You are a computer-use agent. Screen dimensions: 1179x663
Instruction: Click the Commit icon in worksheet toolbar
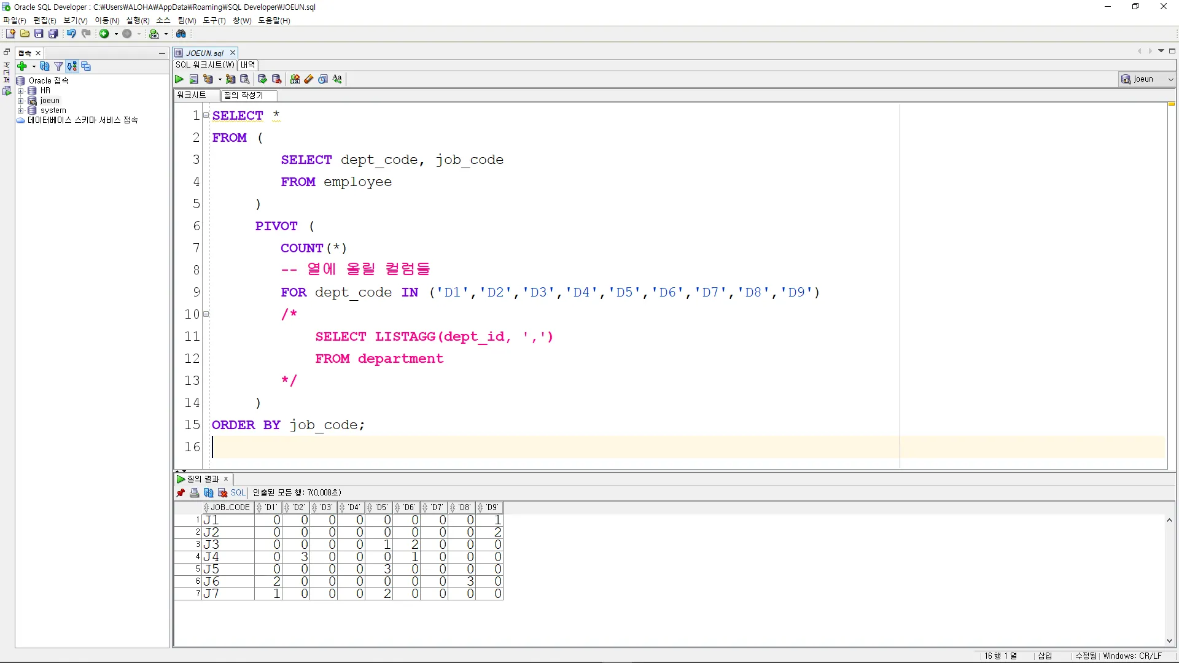[x=262, y=79]
